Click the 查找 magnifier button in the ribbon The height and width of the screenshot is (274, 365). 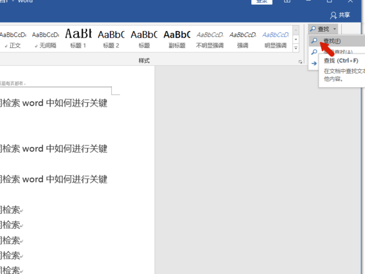pos(320,29)
